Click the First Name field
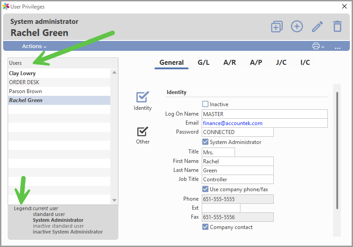Image resolution: width=353 pixels, height=247 pixels. 238,161
